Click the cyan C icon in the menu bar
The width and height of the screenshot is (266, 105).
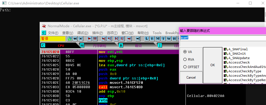coord(44,33)
